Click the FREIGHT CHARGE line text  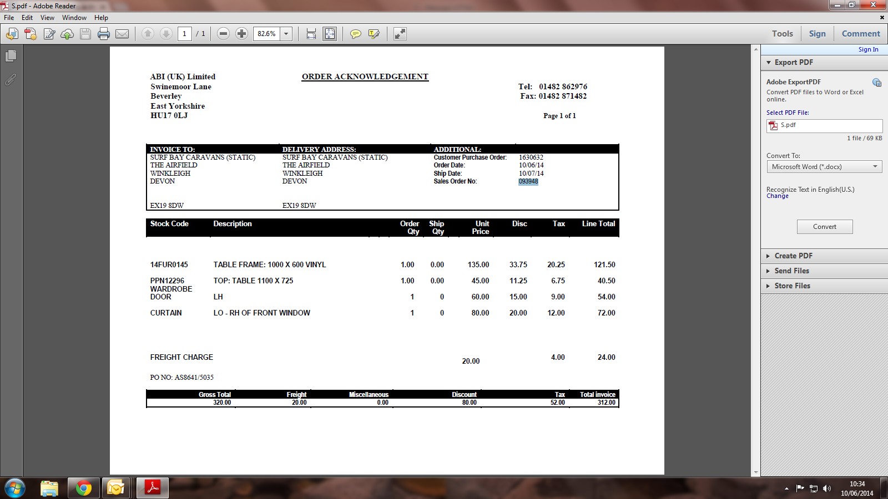tap(181, 358)
